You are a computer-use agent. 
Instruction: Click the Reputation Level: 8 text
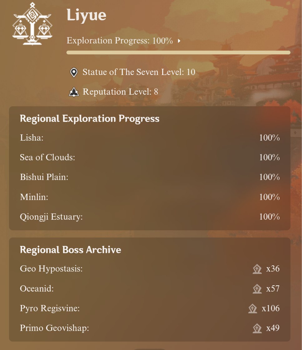click(120, 92)
